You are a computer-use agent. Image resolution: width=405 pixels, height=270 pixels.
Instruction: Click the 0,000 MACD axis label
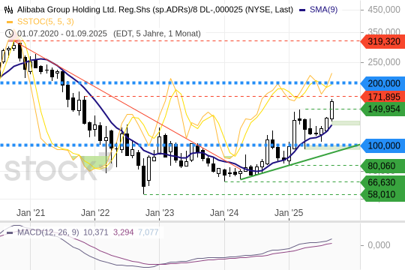point(379,245)
